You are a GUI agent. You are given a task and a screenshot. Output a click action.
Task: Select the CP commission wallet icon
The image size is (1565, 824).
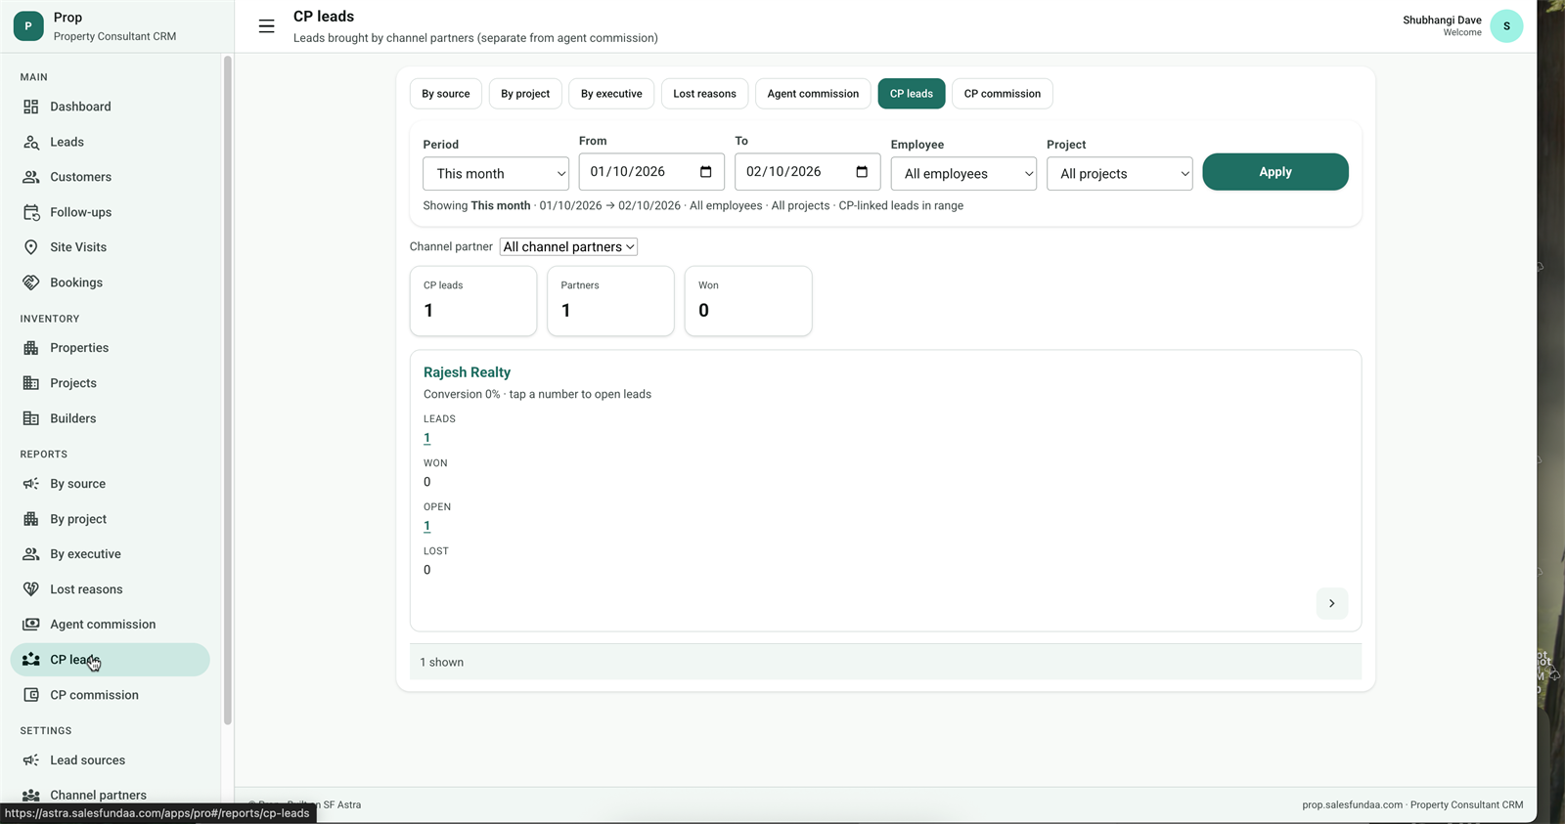click(x=31, y=695)
